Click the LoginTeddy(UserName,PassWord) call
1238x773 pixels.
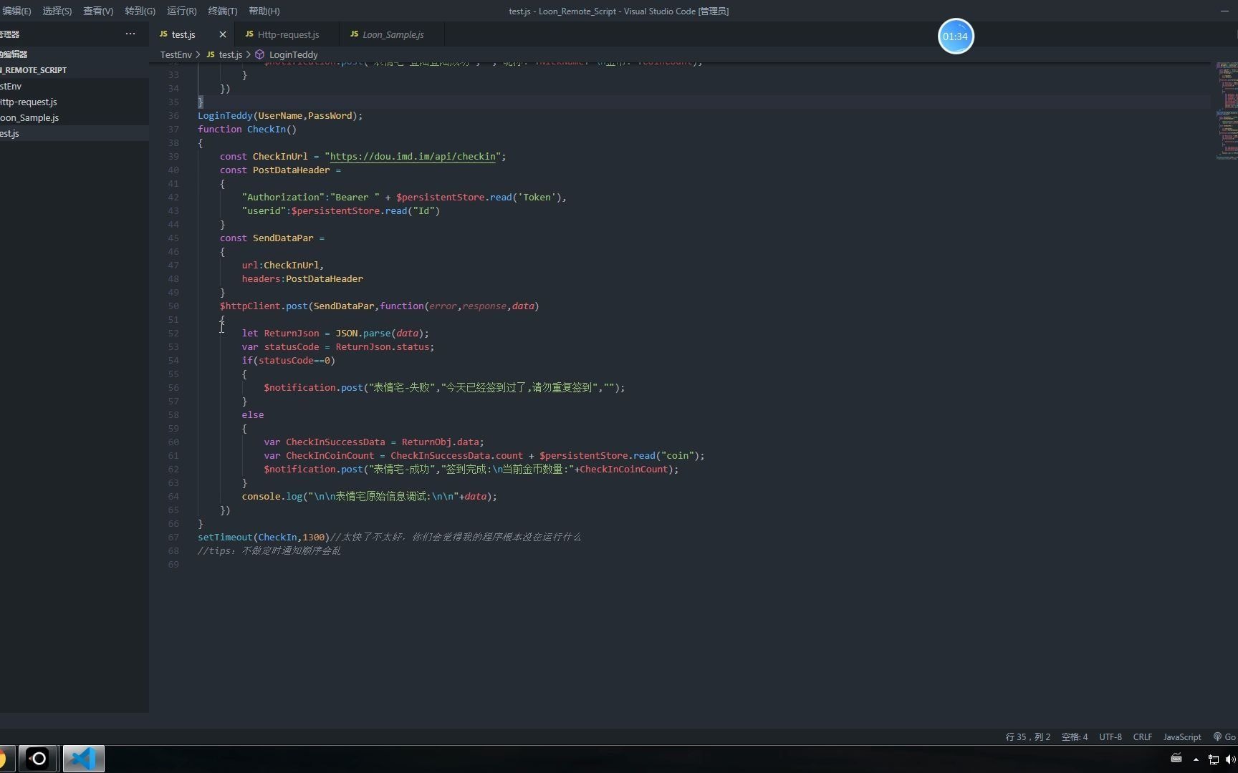pos(280,115)
